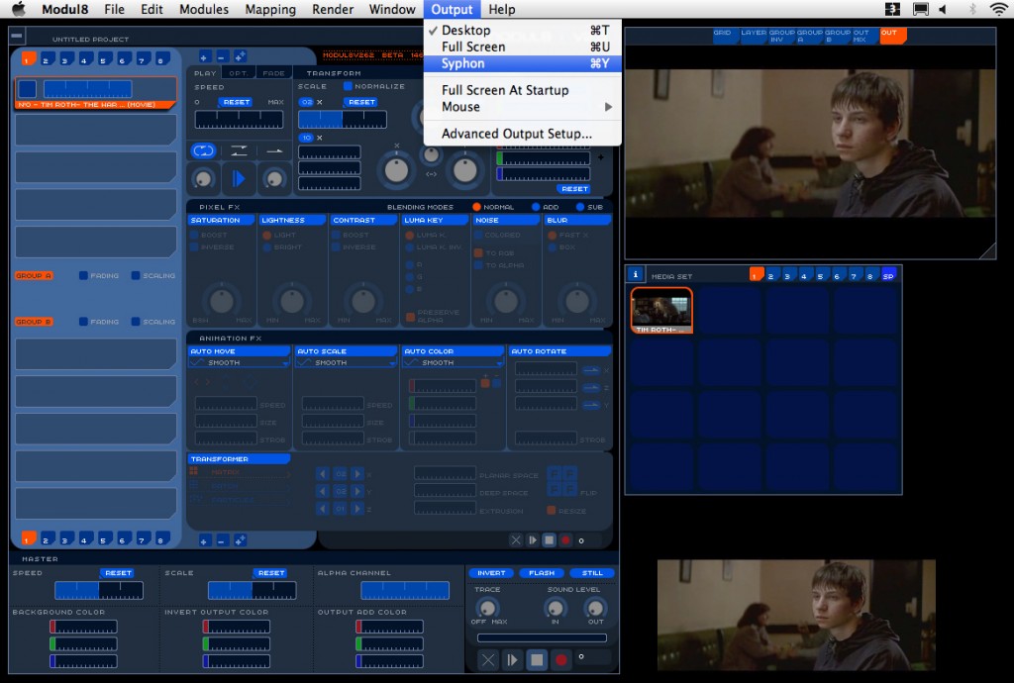Click the volume icon in menu bar

coord(943,9)
